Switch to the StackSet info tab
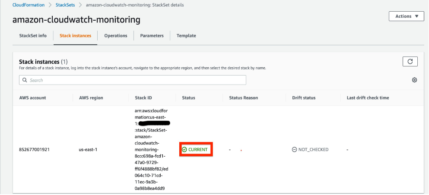This screenshot has height=195, width=429. (x=33, y=36)
